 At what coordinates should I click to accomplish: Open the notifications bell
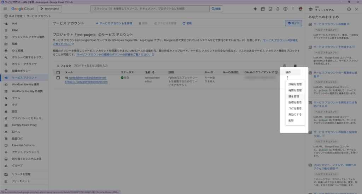click(278, 9)
